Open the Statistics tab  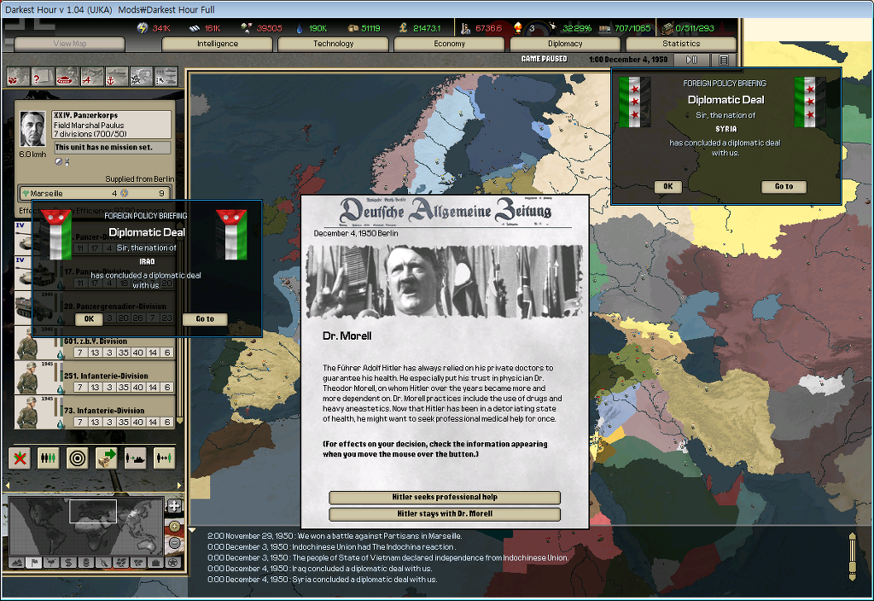[681, 44]
